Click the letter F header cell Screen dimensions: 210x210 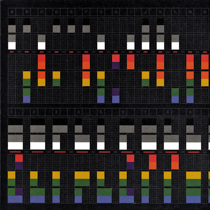86,12
